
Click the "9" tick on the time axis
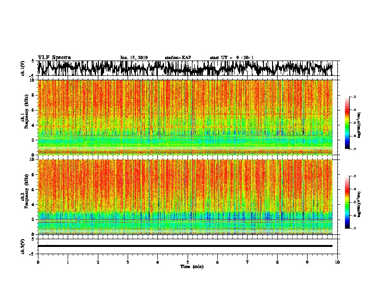(x=307, y=262)
